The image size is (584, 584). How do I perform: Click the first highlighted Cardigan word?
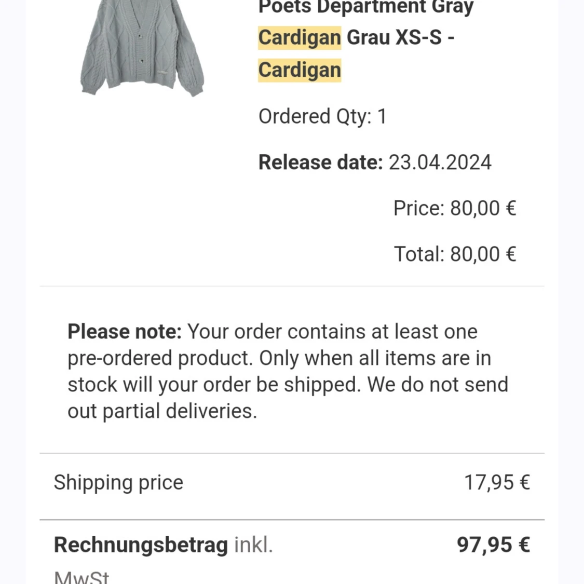point(300,37)
